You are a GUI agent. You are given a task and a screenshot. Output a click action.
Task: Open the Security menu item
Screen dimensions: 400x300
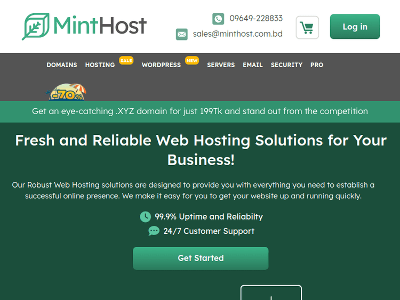[x=286, y=65]
